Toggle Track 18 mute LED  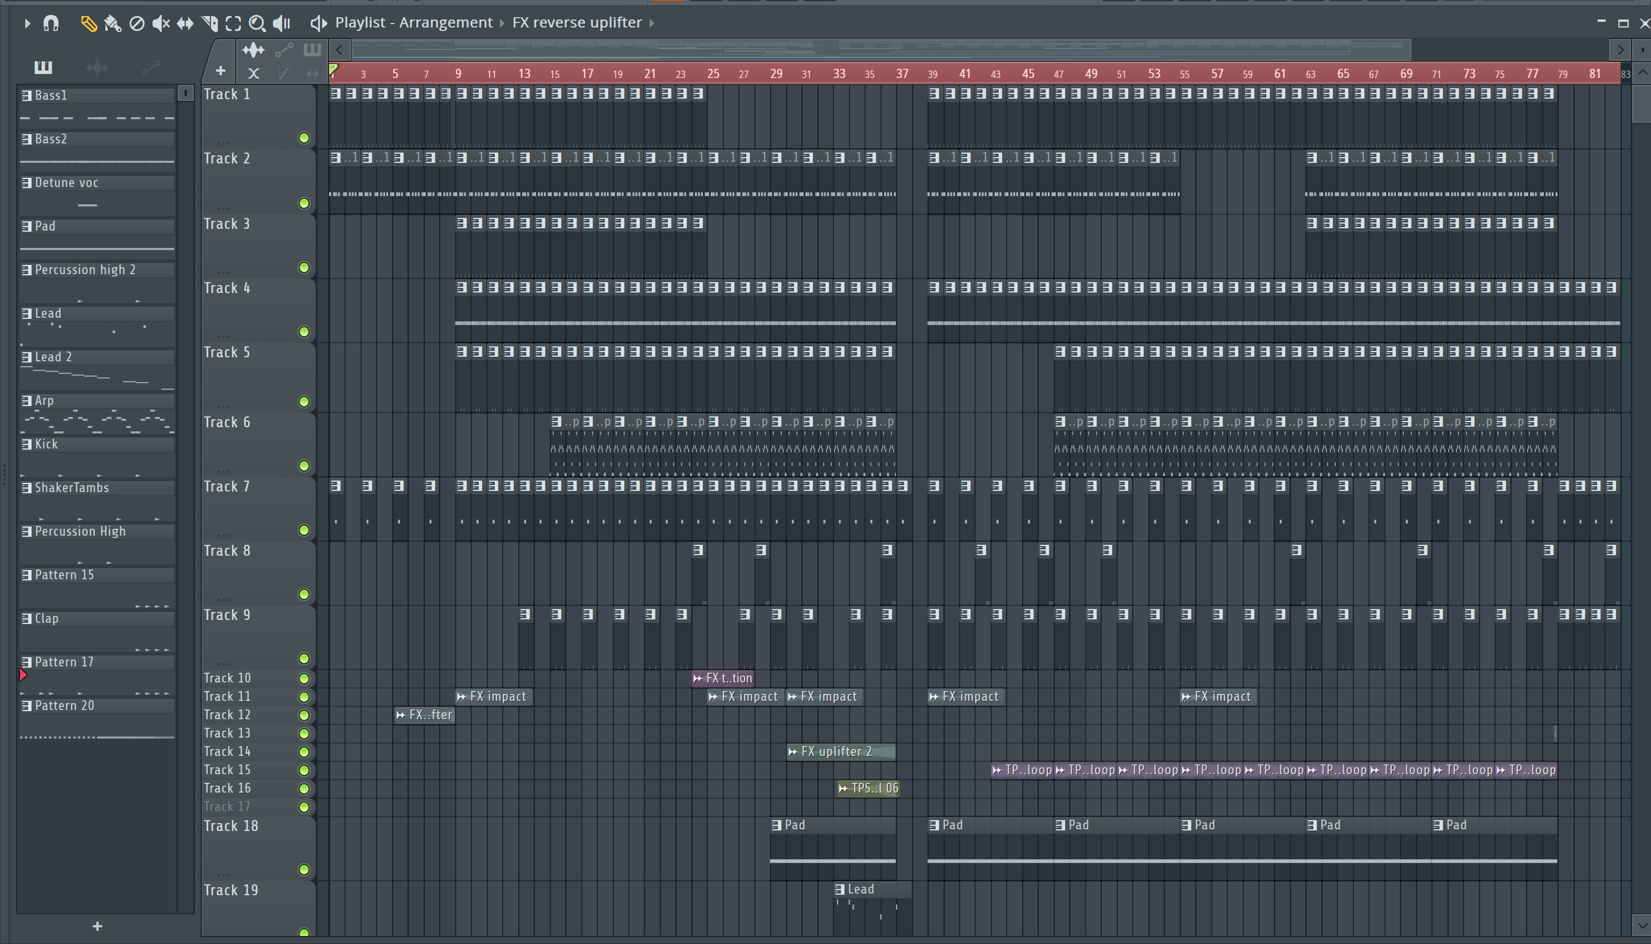(304, 870)
